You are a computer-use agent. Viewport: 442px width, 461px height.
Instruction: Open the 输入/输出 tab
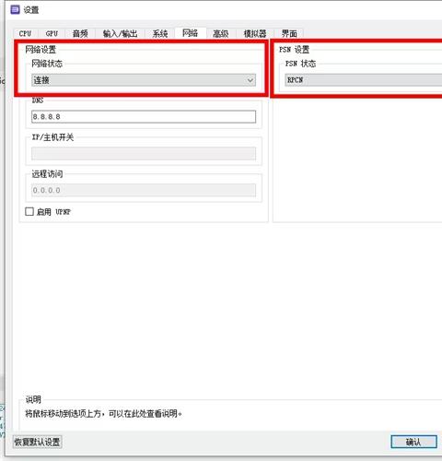(x=120, y=33)
